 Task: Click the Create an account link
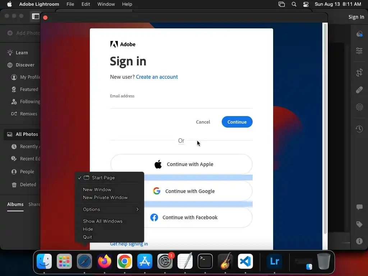[157, 77]
